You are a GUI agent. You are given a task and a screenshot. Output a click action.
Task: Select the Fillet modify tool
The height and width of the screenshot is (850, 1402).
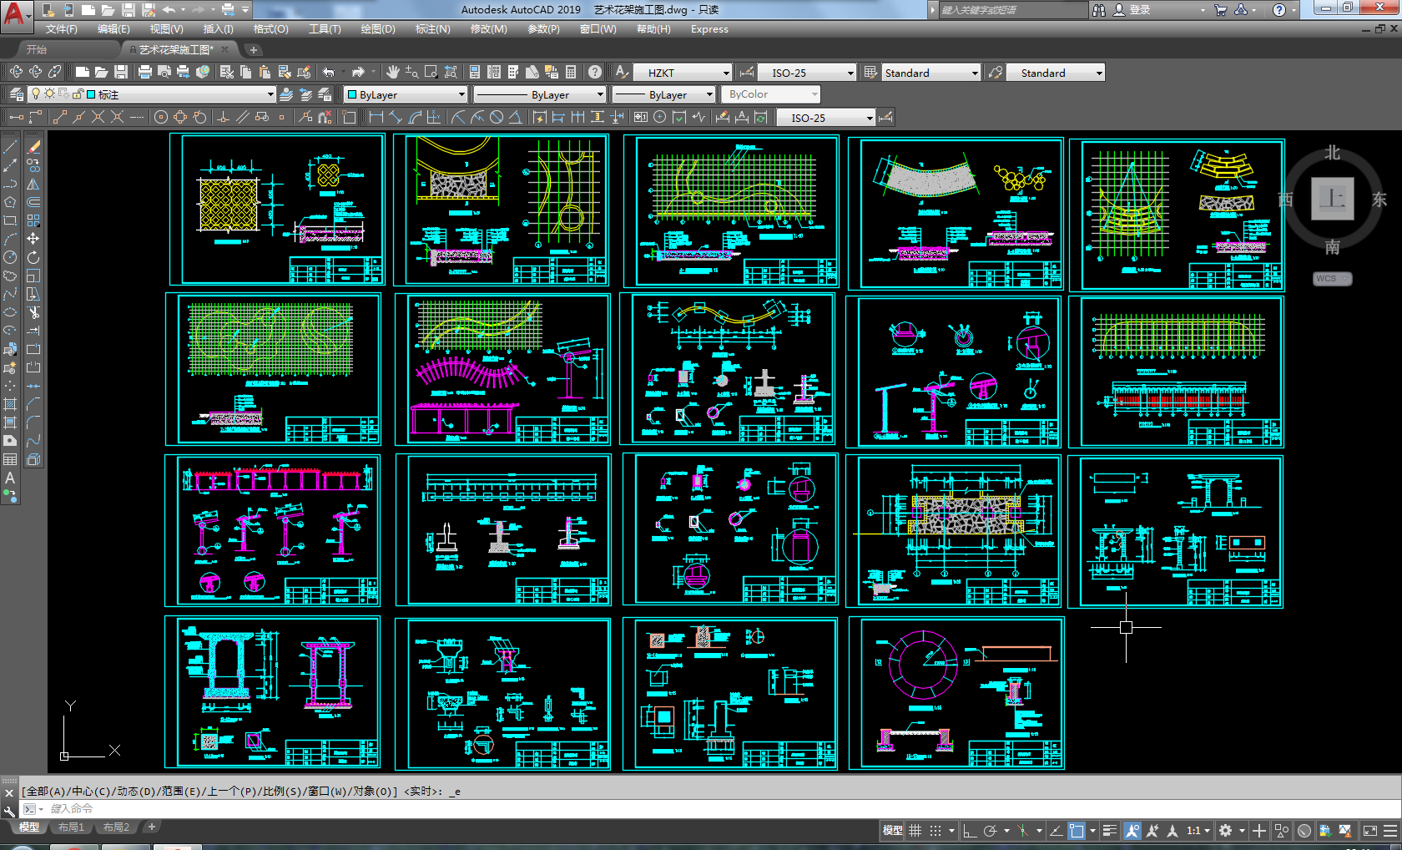[x=33, y=422]
